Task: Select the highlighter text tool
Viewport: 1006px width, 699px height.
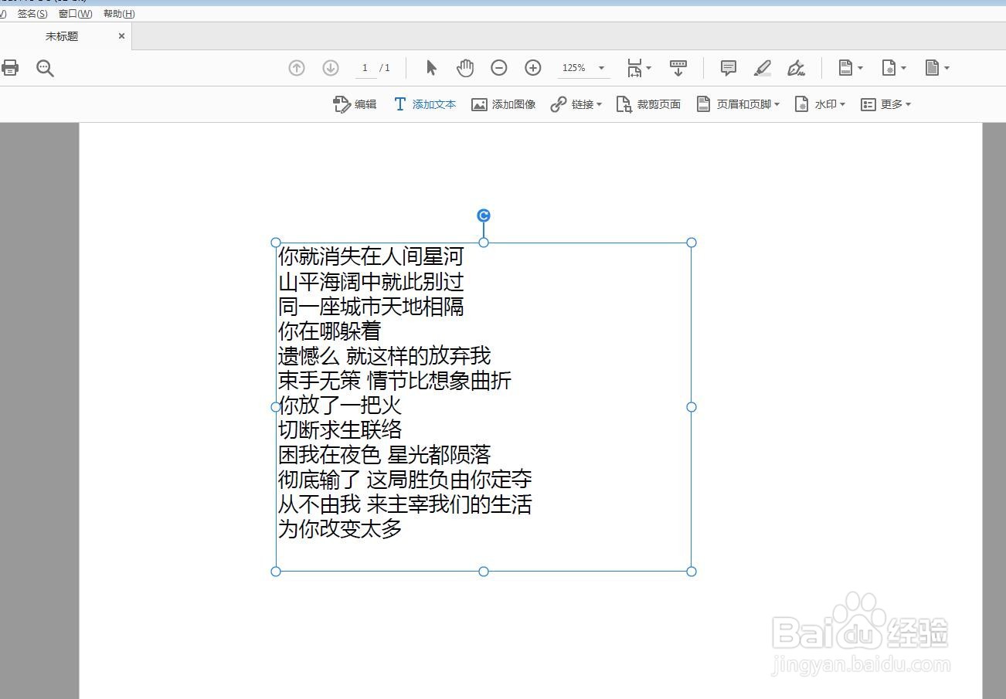Action: click(763, 68)
